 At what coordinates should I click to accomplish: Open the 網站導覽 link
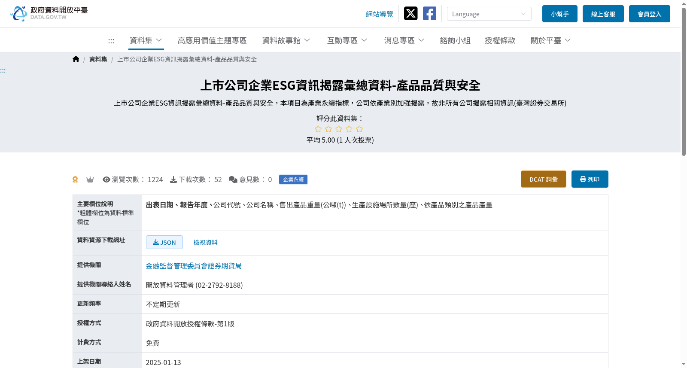[380, 14]
